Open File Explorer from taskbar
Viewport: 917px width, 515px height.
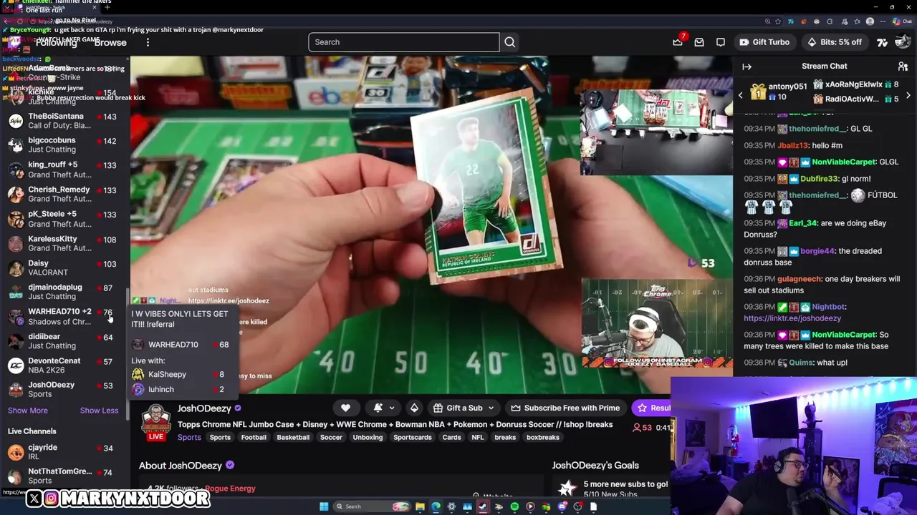pyautogui.click(x=420, y=506)
